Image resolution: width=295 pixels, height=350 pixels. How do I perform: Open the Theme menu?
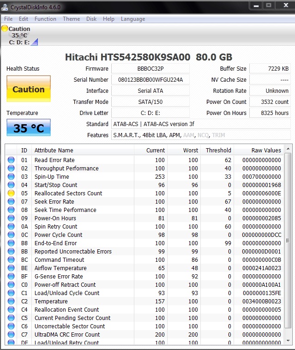click(71, 19)
